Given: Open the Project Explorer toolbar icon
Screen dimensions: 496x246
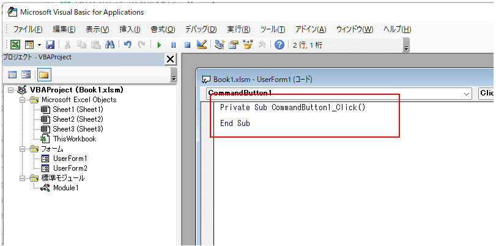Looking at the screenshot, I should point(219,45).
